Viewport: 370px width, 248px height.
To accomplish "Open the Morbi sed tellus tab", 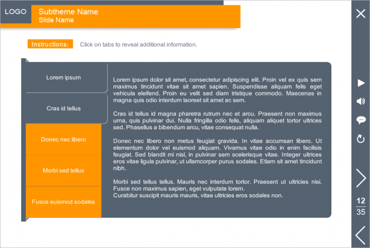I will tap(63, 170).
